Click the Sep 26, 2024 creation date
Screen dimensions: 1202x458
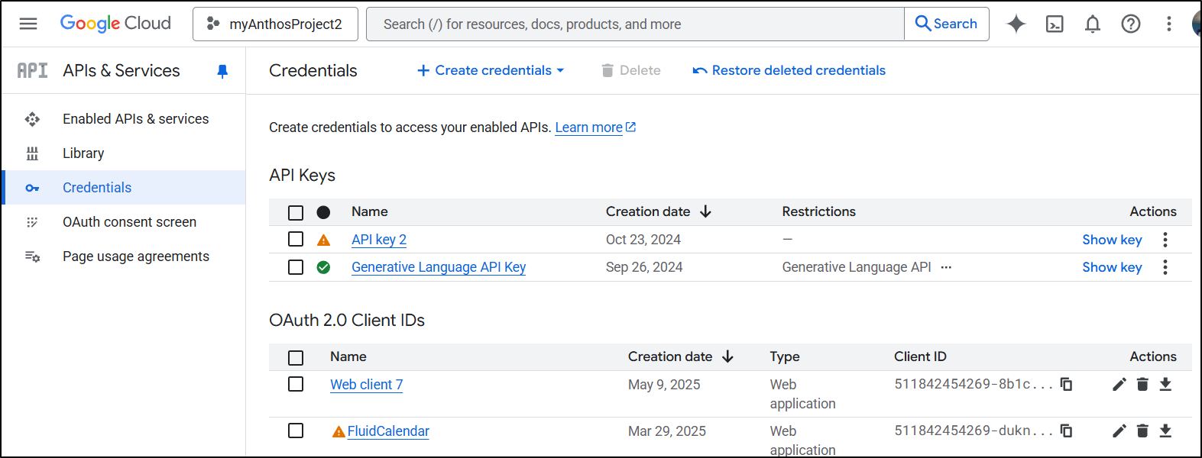click(x=644, y=267)
